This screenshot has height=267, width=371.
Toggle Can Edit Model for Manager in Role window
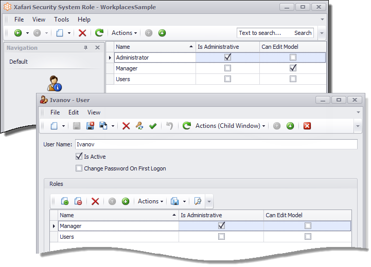tap(293, 68)
